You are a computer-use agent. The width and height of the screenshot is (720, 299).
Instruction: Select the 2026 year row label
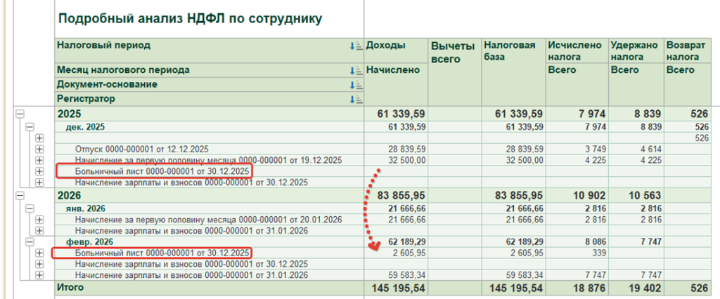(69, 195)
